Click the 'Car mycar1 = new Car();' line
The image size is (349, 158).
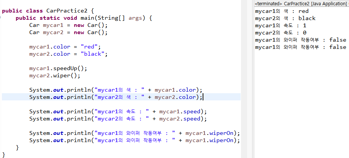(x=68, y=25)
